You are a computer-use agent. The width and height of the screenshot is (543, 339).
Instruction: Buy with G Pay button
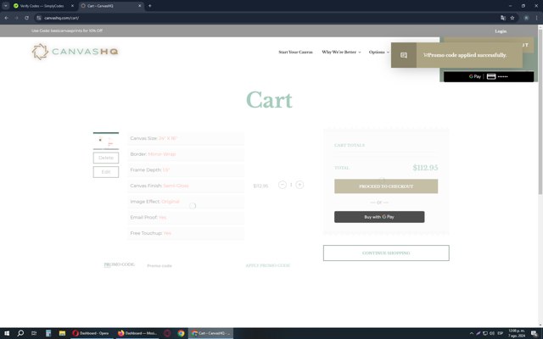coord(379,217)
